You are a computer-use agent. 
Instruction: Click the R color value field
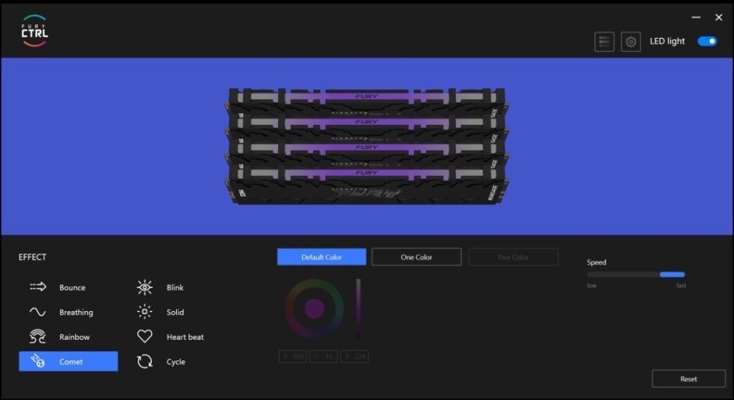click(293, 357)
